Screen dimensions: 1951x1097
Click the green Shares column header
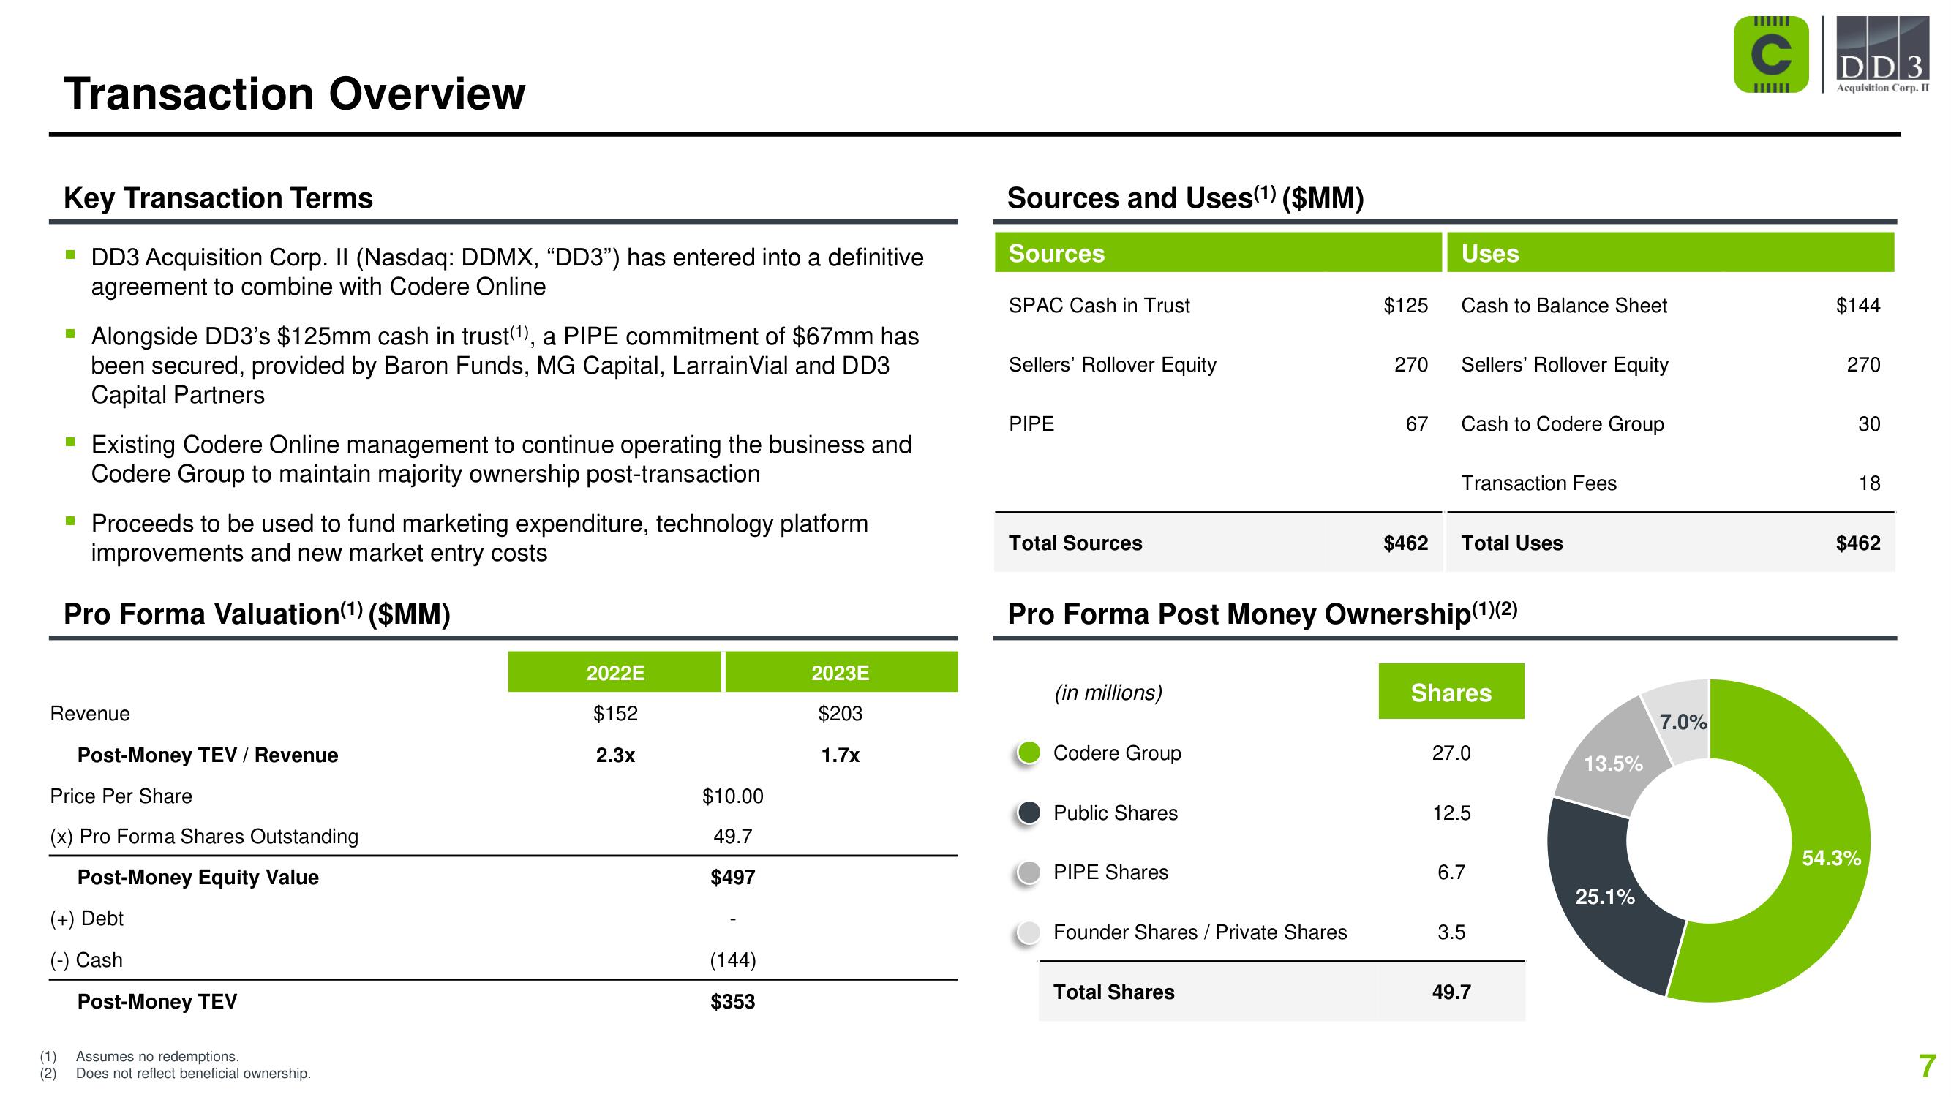(1451, 691)
